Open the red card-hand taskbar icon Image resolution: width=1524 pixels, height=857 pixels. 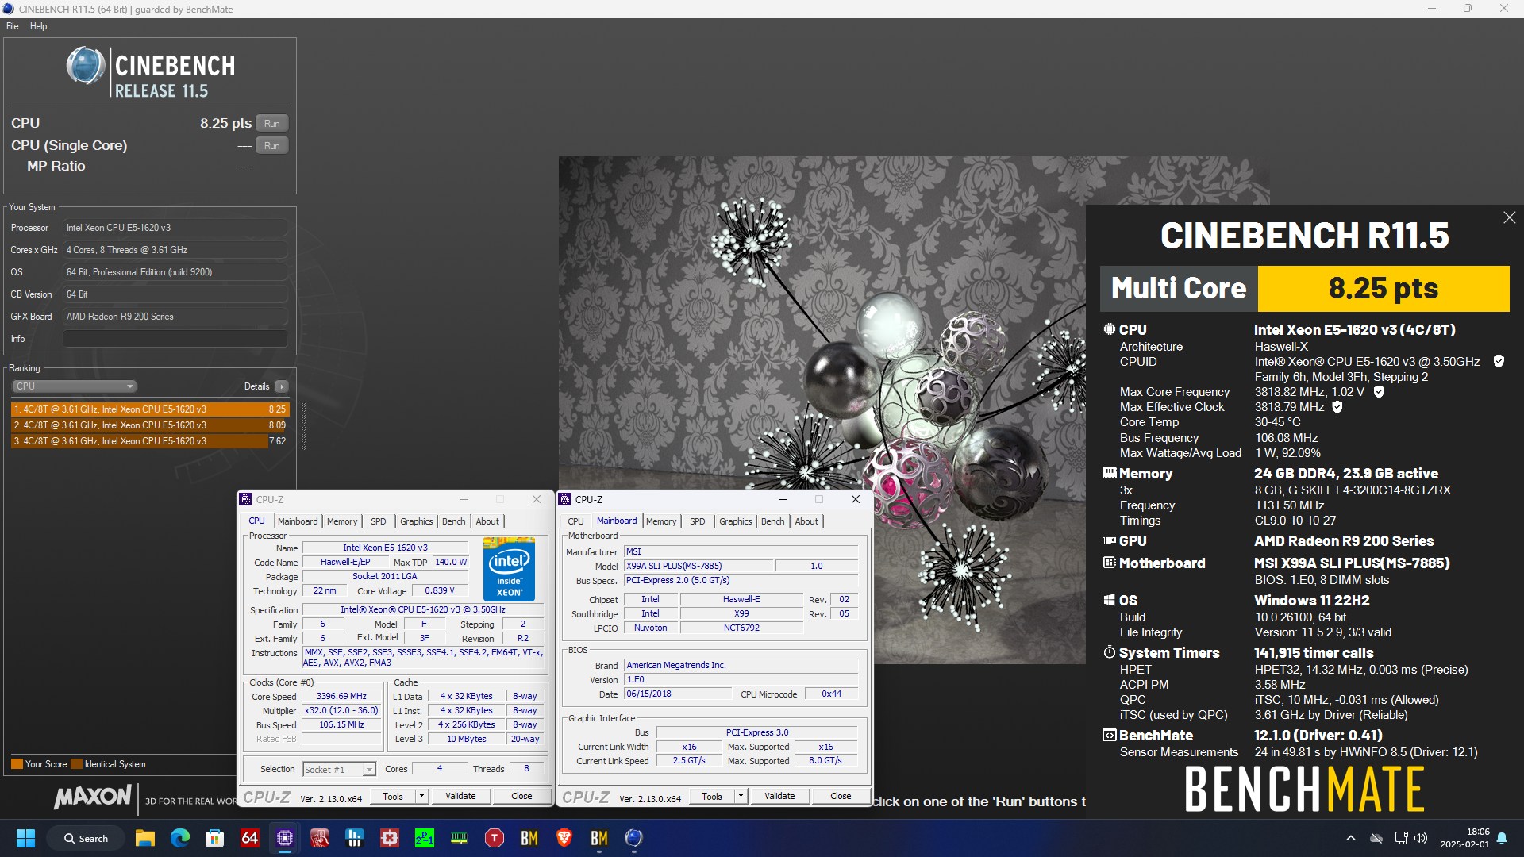click(x=320, y=838)
